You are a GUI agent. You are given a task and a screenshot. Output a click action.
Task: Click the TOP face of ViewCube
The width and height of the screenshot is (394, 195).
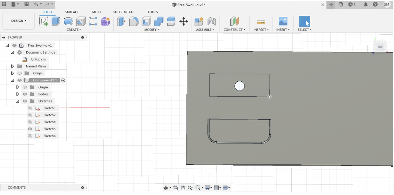tap(380, 47)
